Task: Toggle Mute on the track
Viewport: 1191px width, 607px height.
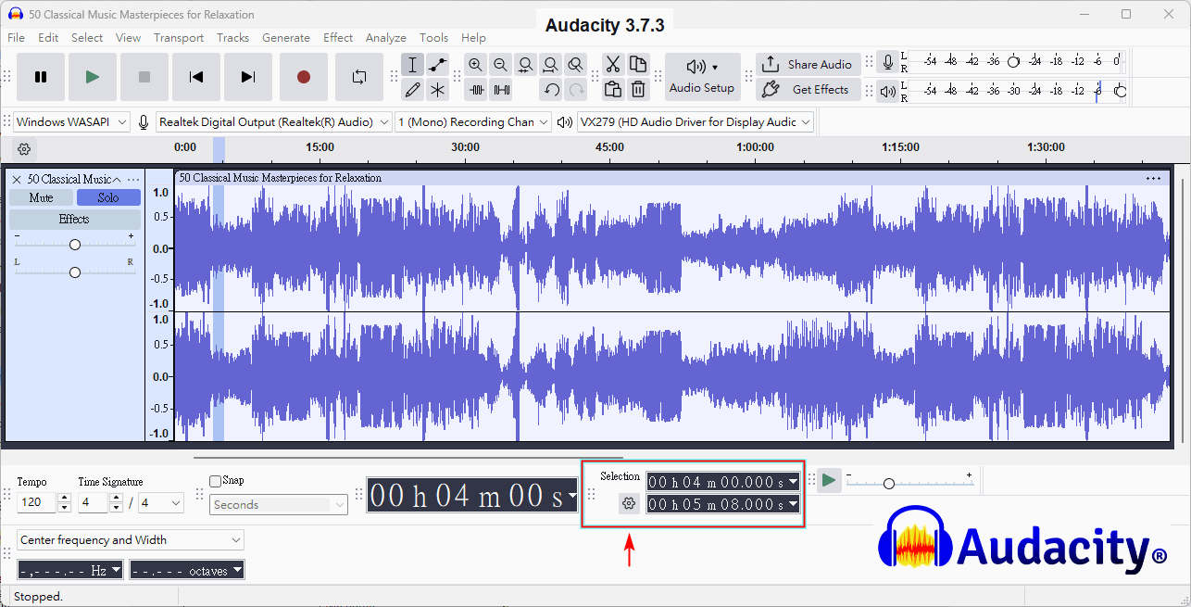Action: [x=41, y=197]
